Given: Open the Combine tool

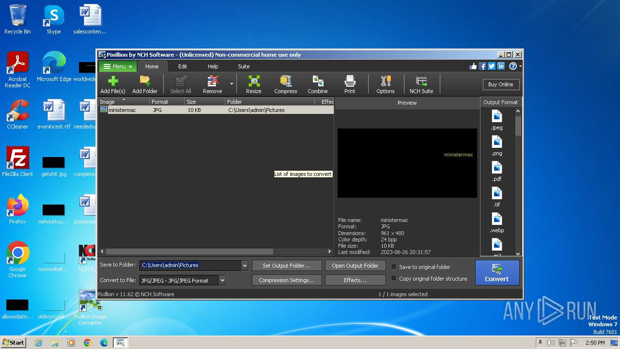Looking at the screenshot, I should [318, 84].
